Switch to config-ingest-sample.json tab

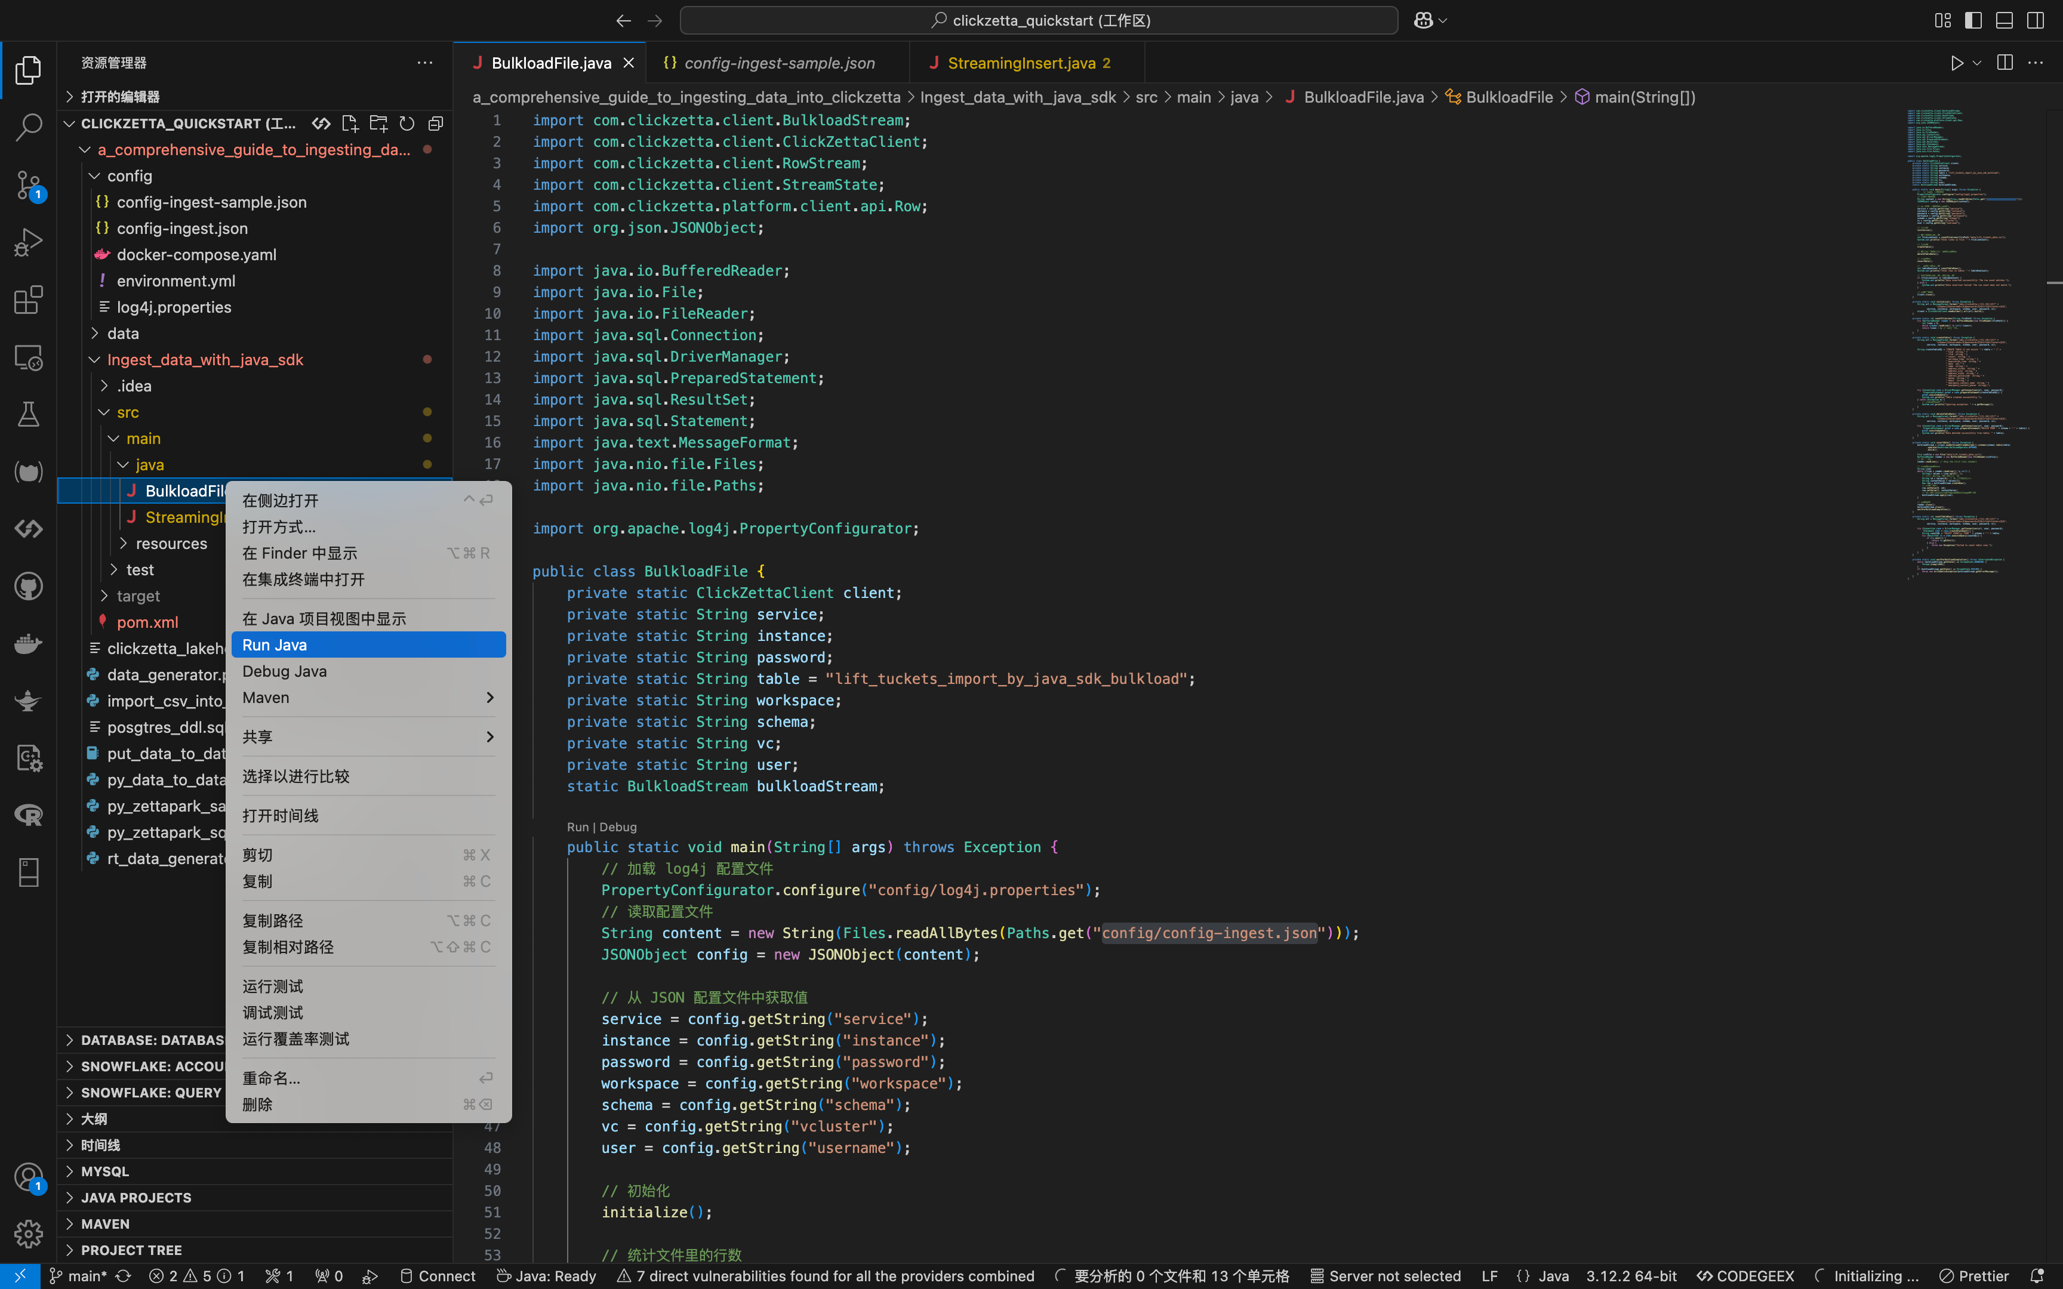[x=778, y=63]
